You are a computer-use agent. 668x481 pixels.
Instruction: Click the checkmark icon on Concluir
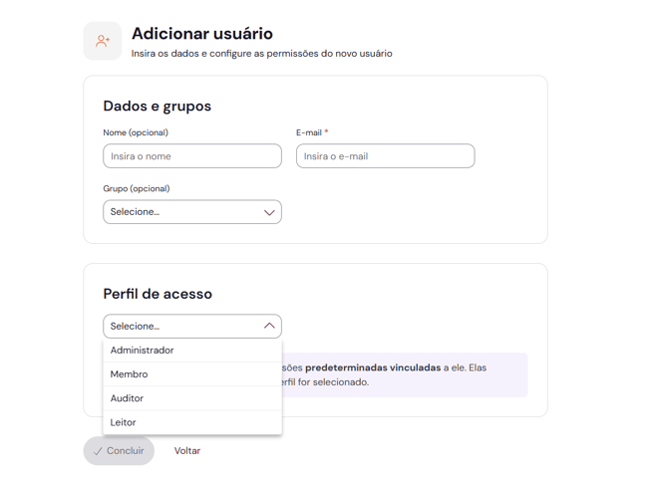98,451
